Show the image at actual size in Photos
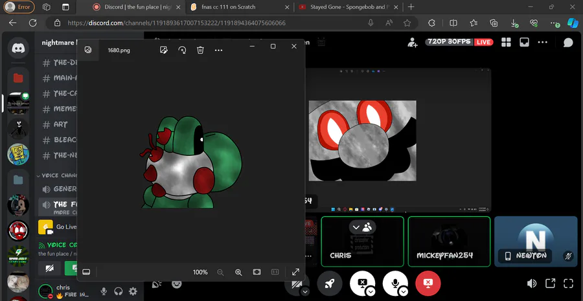 [275, 272]
